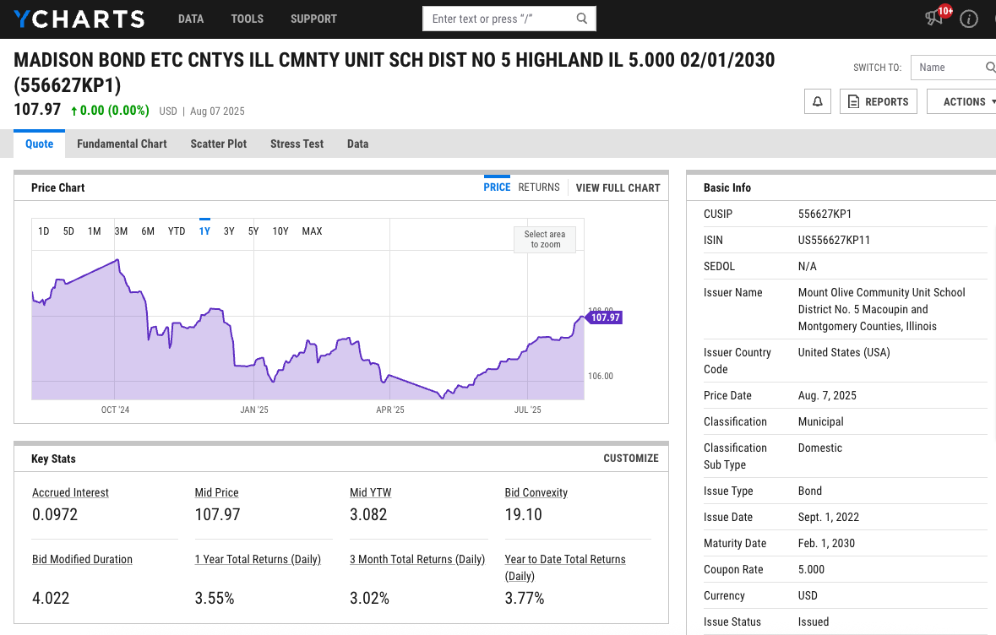Click the alert bell button

tap(818, 101)
